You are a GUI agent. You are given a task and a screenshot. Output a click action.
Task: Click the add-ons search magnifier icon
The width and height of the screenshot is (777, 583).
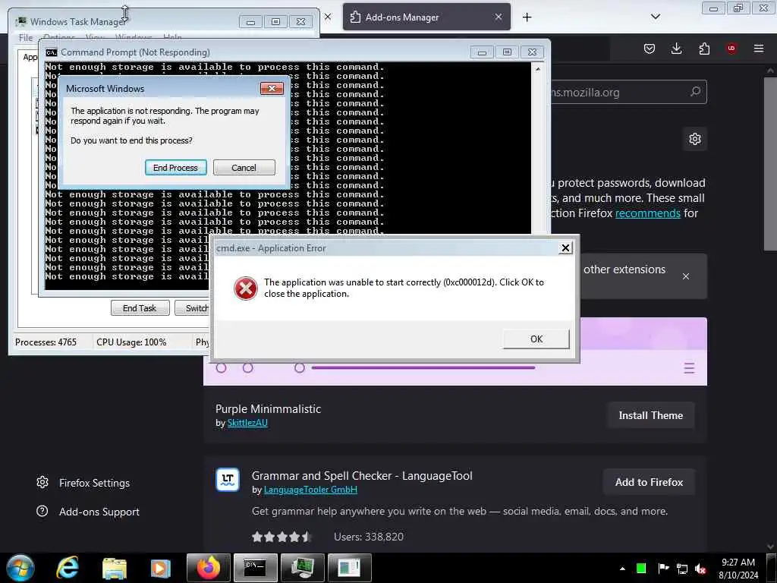coord(695,92)
